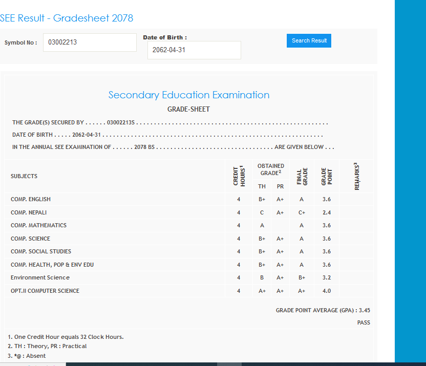Click the CREDIT HOURS column header
This screenshot has height=366, width=426.
tap(238, 176)
